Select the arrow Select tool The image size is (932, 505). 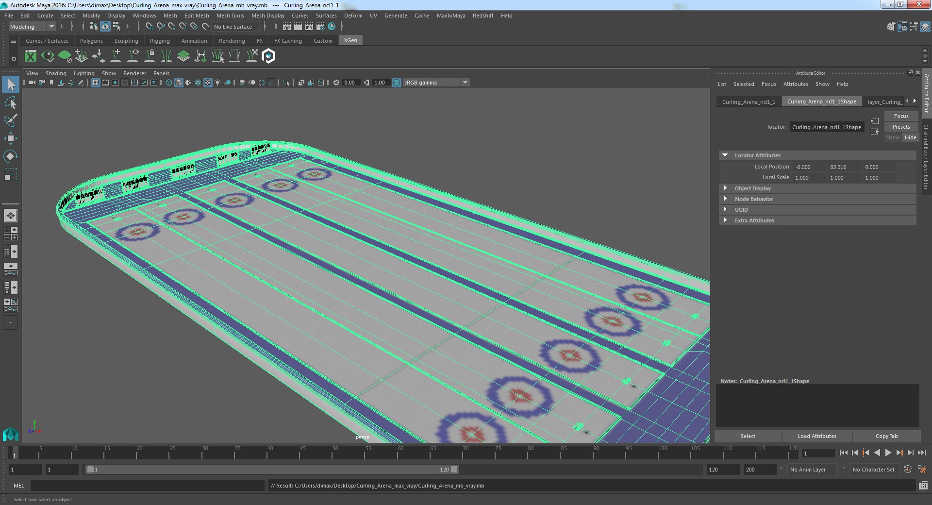click(11, 85)
